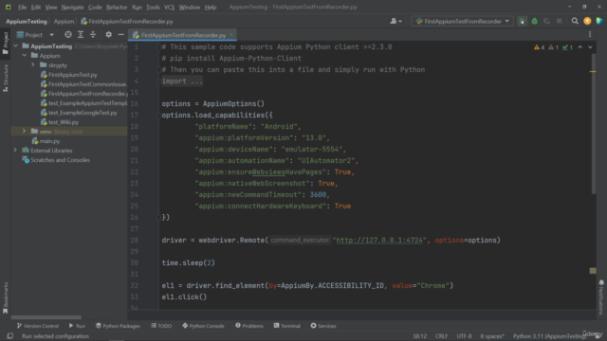
Task: Change UTF-8 encoding in status bar
Action: [464, 336]
